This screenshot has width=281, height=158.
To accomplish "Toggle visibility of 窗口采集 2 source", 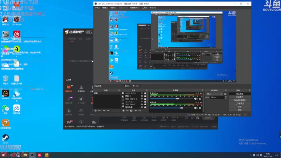I will 142,101.
